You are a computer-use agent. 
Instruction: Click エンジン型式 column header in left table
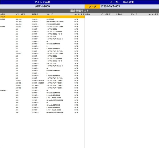click(x=79, y=14)
